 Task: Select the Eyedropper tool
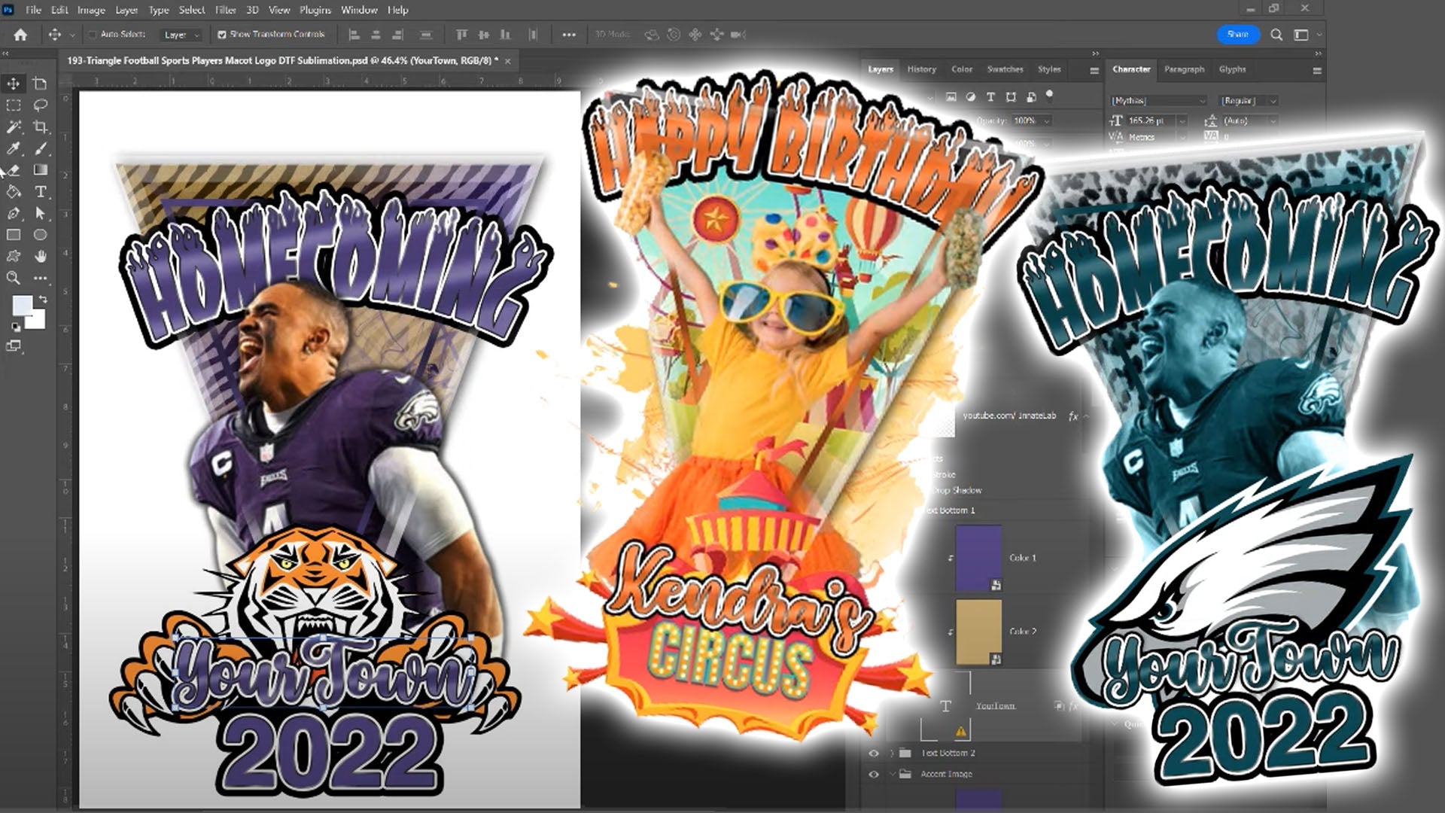14,148
